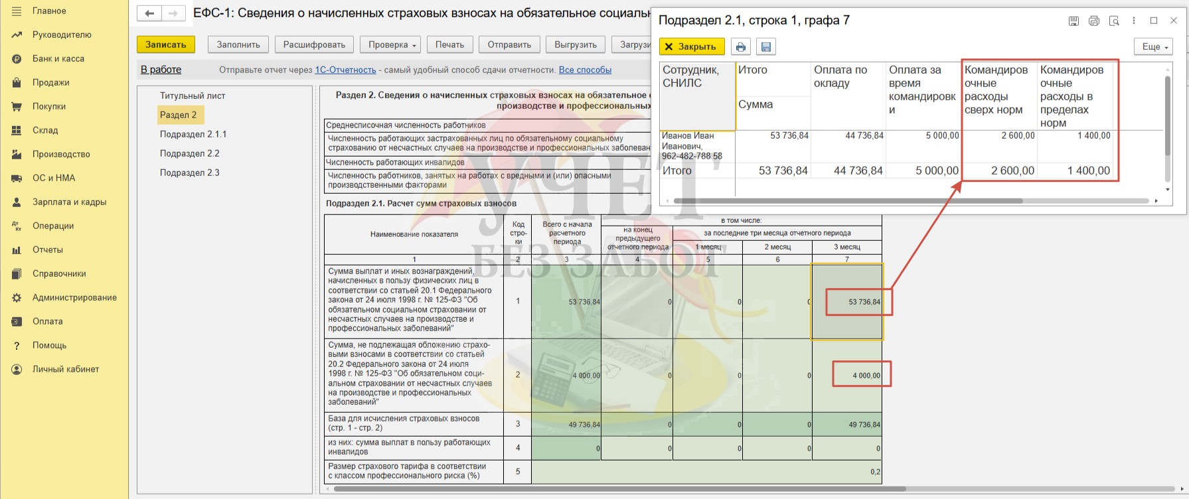Click the 49 736,84 cell in month 3 column
1189x499 pixels.
point(847,425)
